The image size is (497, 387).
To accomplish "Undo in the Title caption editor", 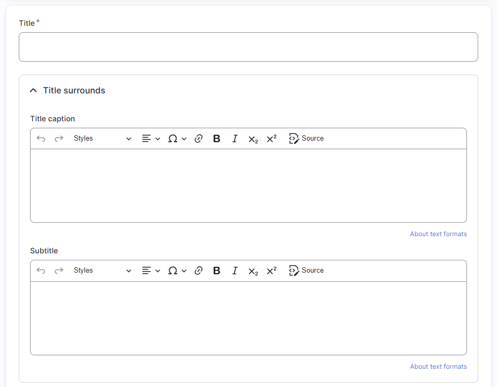I will [41, 138].
